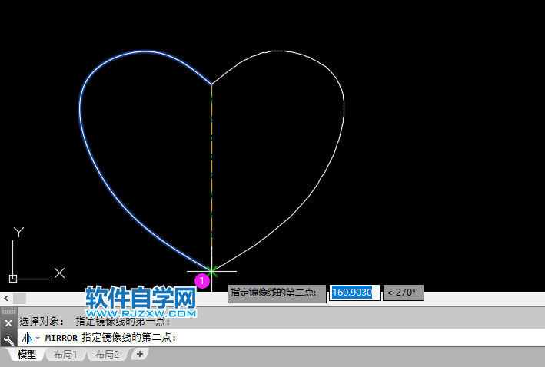Click the 160.9030 distance input field
Viewport: 545px width, 367px height.
(354, 293)
